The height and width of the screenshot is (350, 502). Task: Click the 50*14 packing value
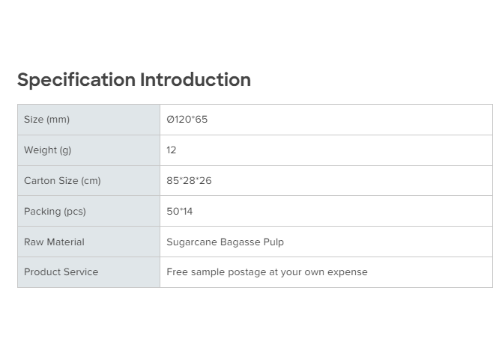click(x=180, y=212)
